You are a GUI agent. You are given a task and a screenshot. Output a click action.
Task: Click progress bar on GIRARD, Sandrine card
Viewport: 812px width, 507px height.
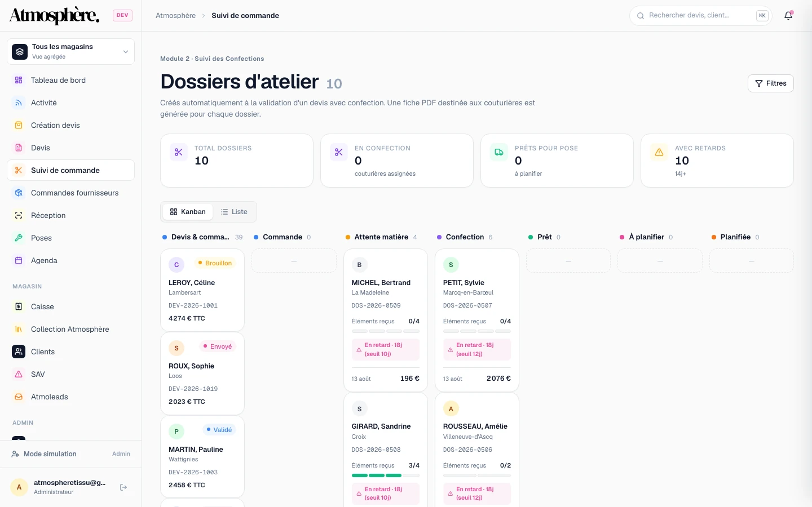(386, 475)
